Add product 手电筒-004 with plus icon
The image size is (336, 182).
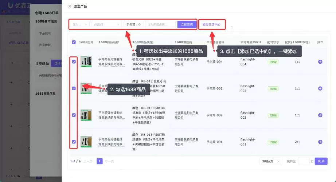click(320, 62)
